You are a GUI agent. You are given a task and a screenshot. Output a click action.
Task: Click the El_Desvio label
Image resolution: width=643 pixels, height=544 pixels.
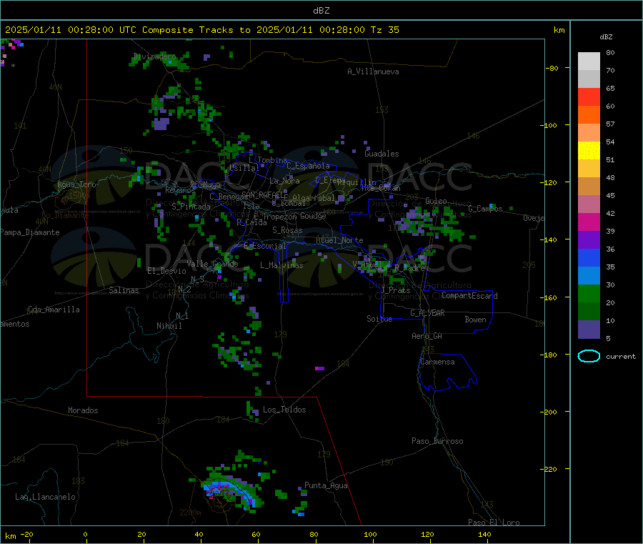point(166,271)
